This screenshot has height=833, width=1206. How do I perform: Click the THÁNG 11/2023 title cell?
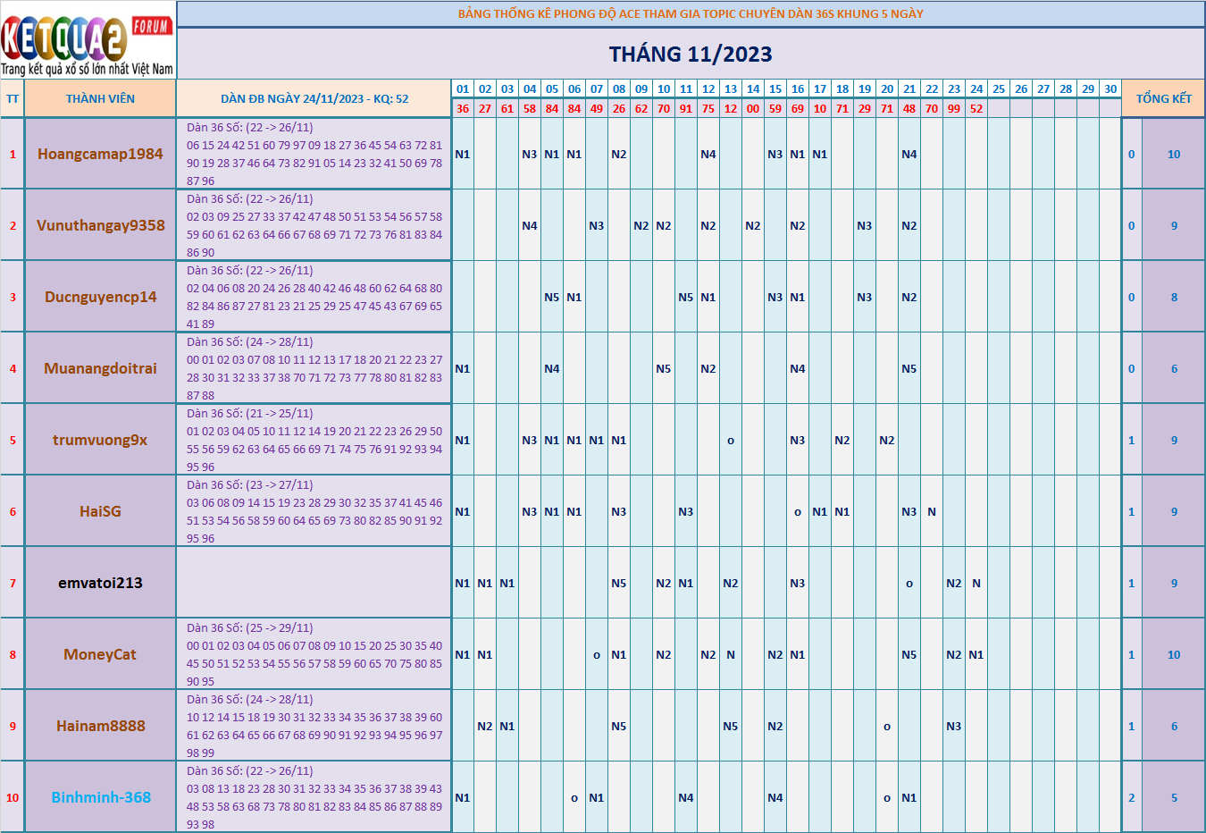(691, 54)
